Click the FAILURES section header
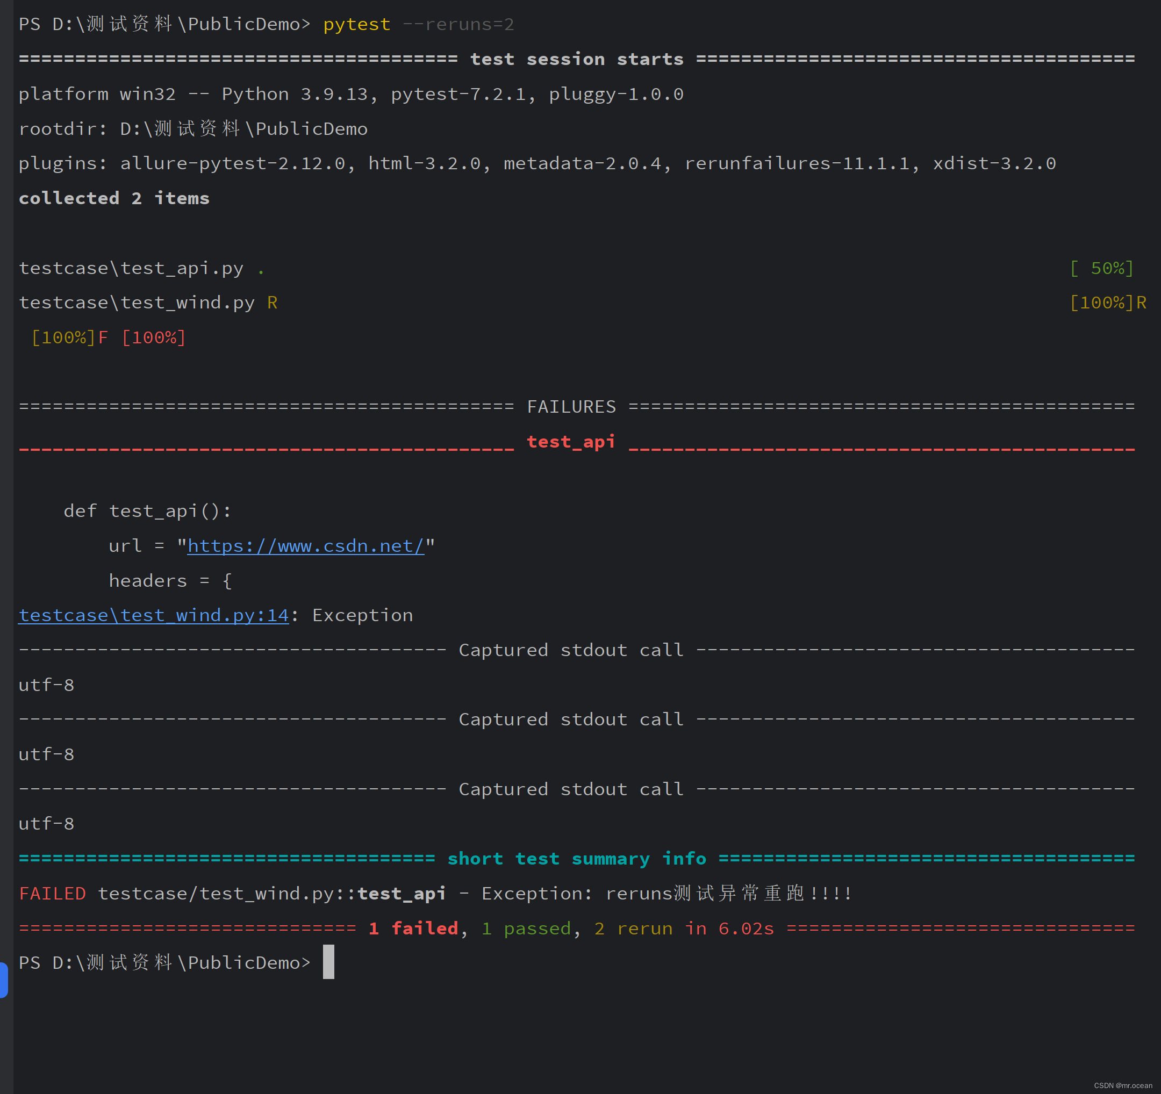The image size is (1161, 1094). (x=571, y=407)
